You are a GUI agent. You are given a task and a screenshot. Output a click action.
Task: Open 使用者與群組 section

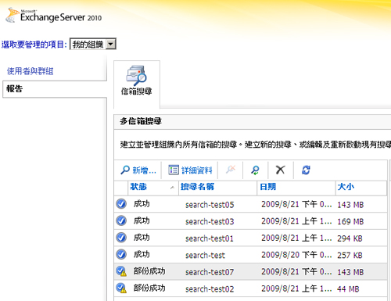(30, 71)
